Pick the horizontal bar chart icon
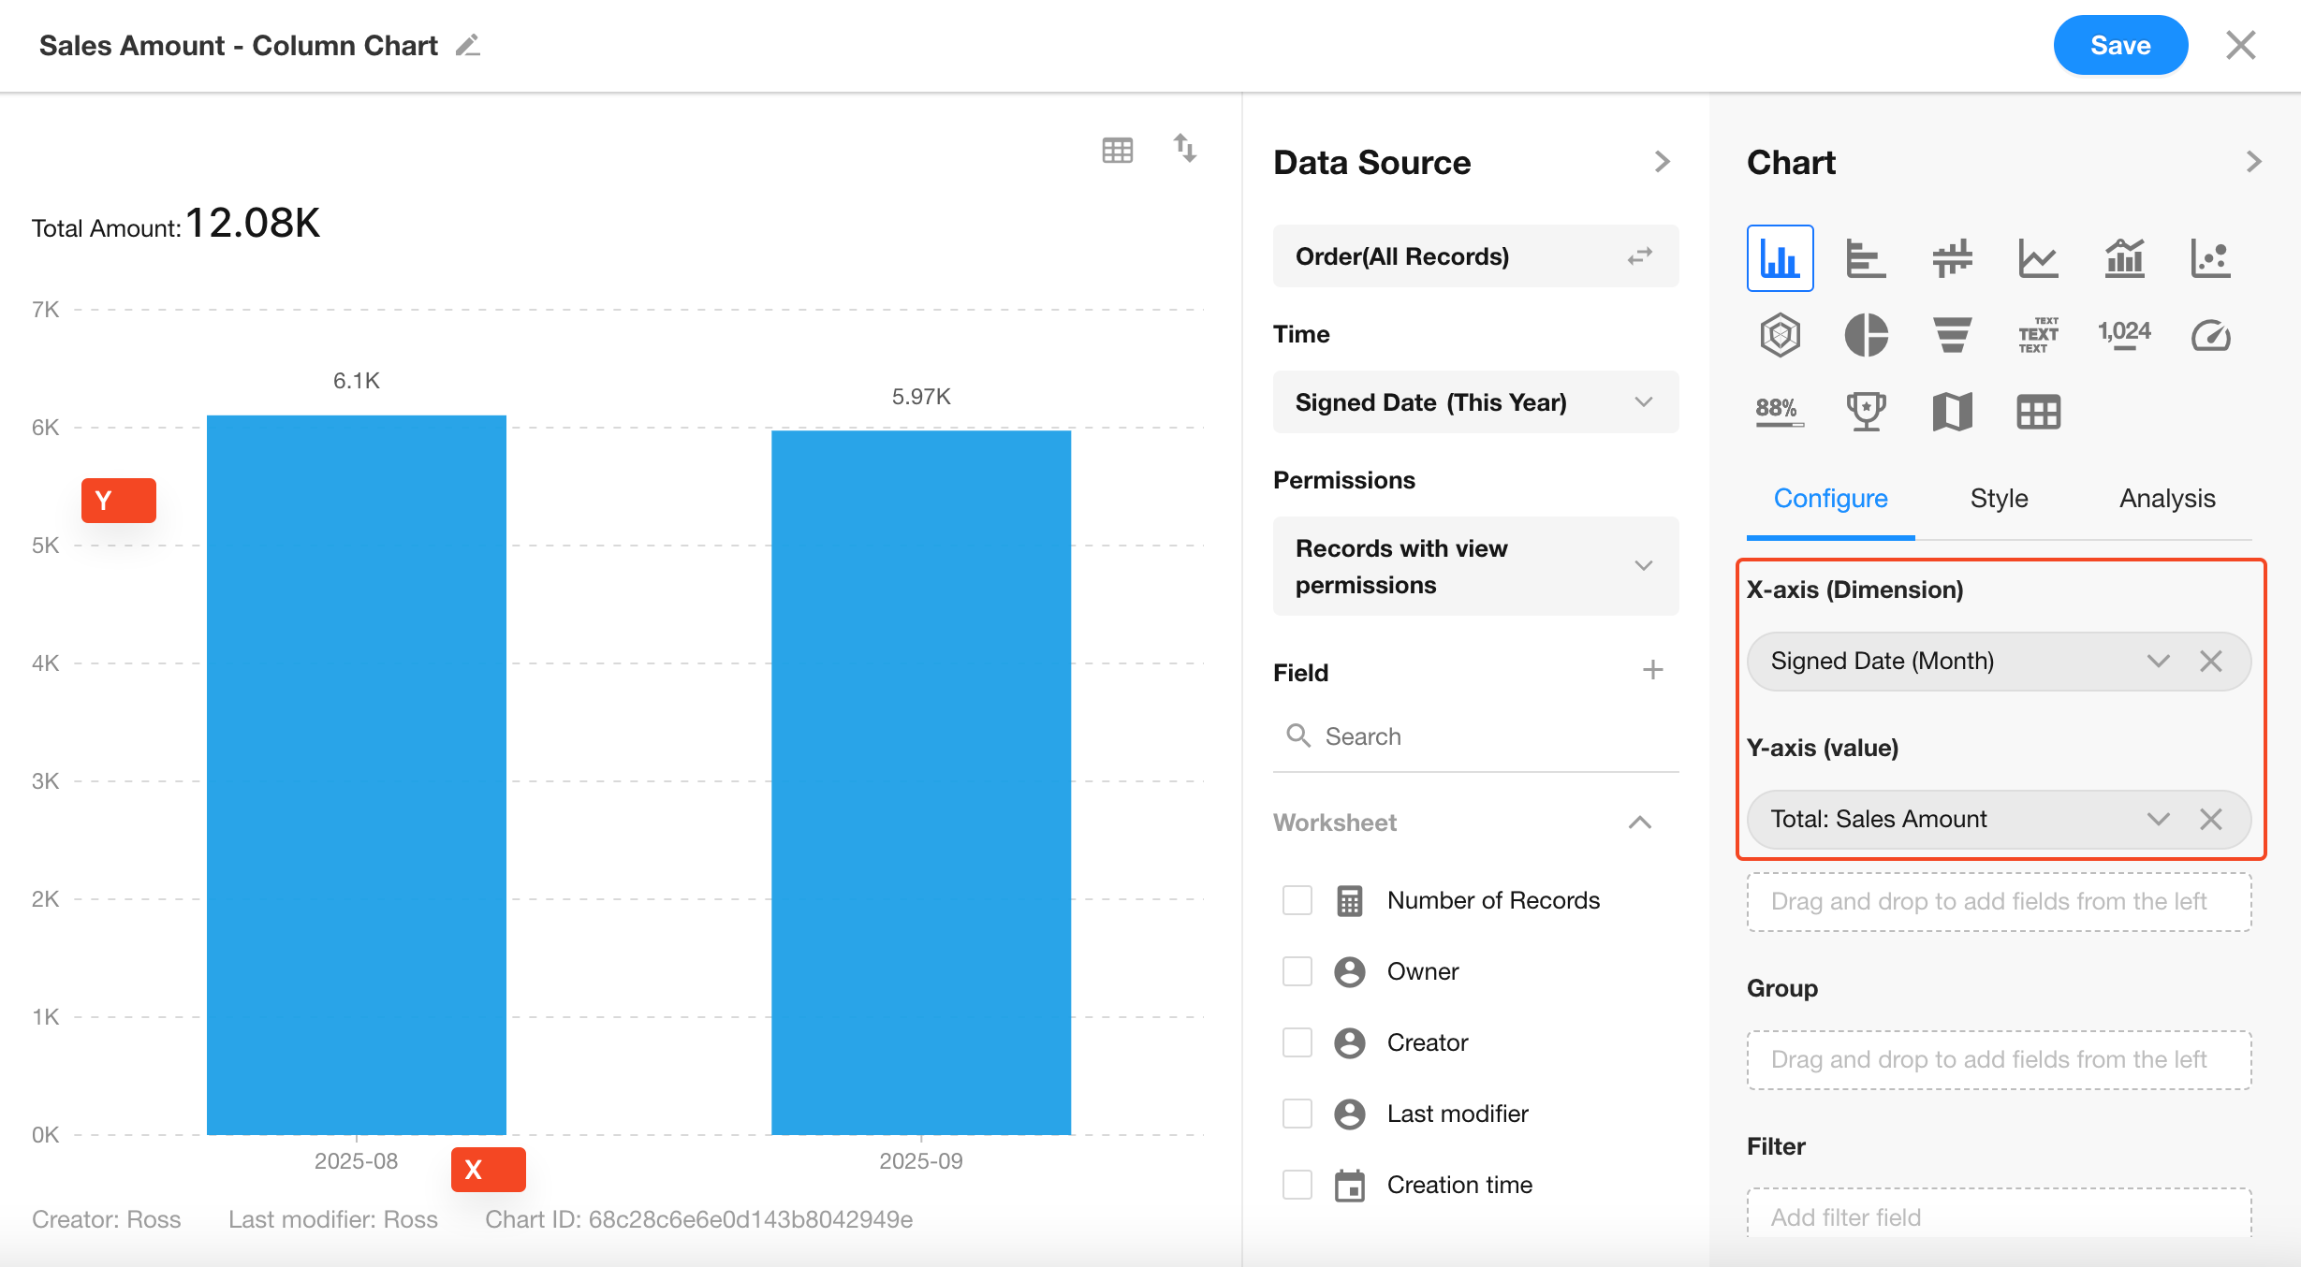The height and width of the screenshot is (1267, 2301). point(1866,258)
